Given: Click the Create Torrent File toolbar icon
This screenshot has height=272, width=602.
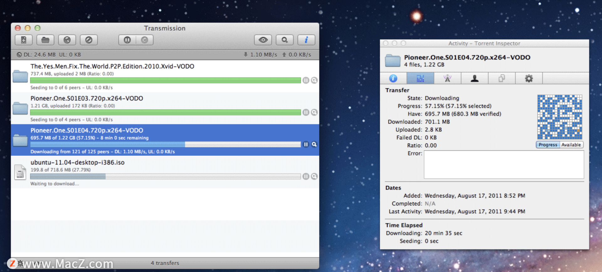Looking at the screenshot, I should point(24,40).
